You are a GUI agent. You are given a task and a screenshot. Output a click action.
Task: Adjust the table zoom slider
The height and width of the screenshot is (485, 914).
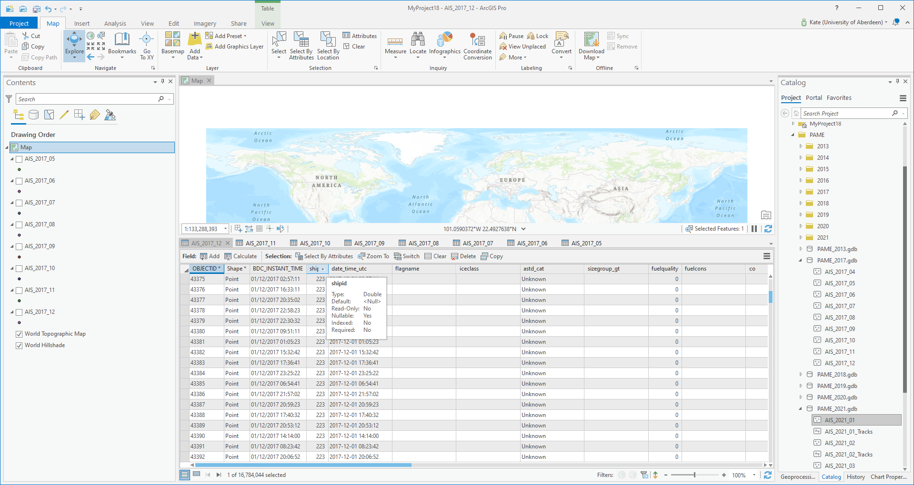(694, 475)
